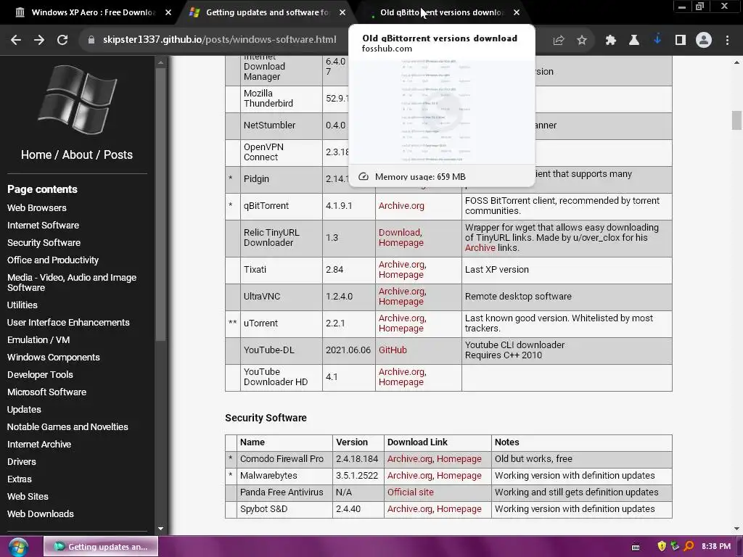Open Tixati Homepage link

pos(401,275)
